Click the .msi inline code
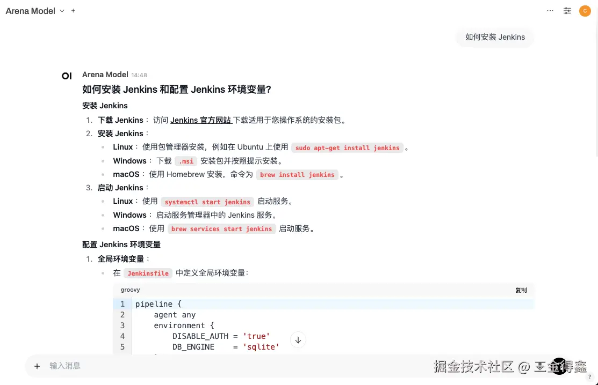This screenshot has height=385, width=598. tap(186, 161)
